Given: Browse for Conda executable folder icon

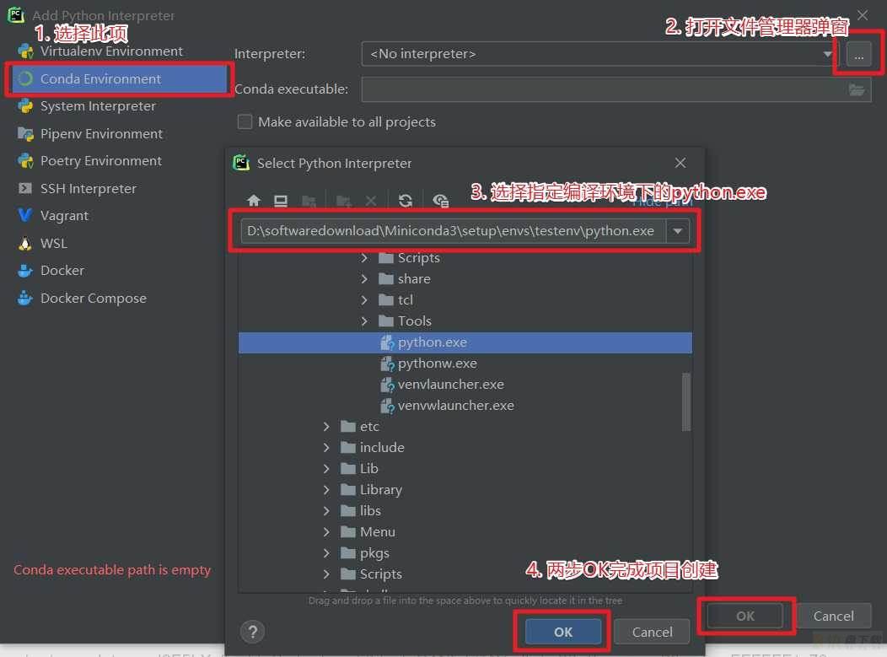Looking at the screenshot, I should pos(857,89).
